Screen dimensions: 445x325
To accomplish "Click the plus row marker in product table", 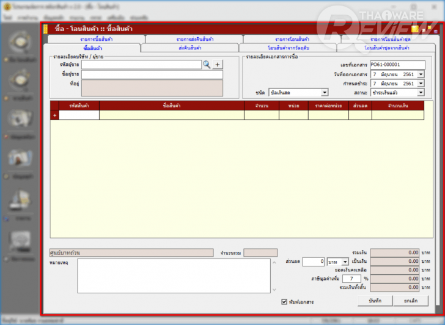I will point(55,115).
